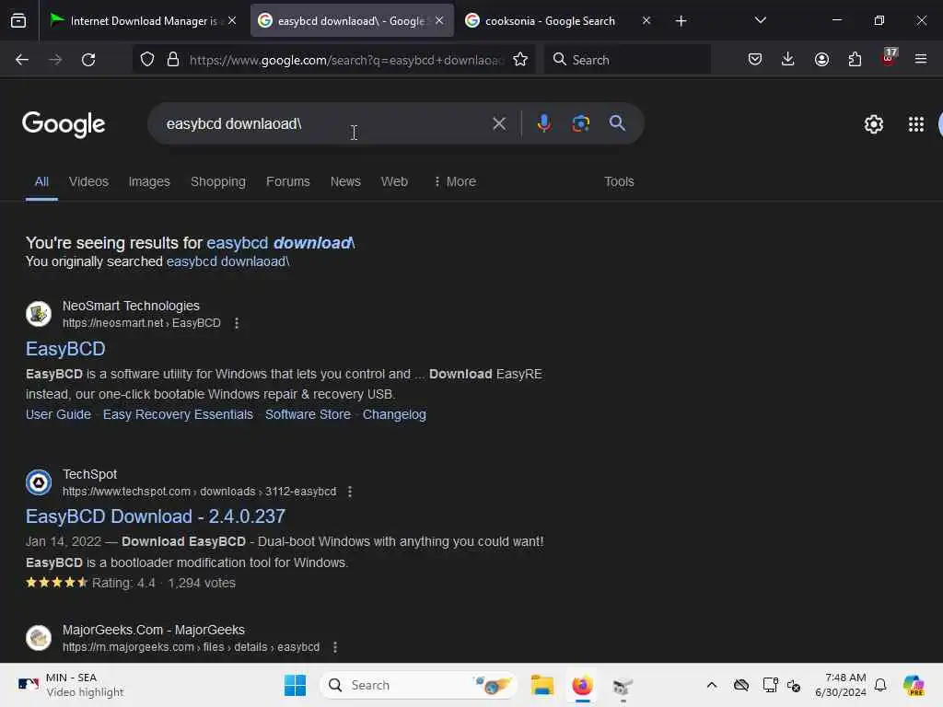Open Firefox downloads panel
Screen dimensions: 943x707
[x=788, y=60]
